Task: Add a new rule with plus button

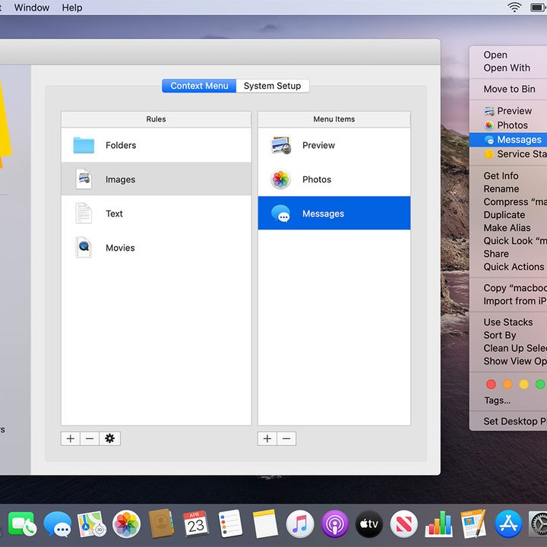Action: pos(71,438)
